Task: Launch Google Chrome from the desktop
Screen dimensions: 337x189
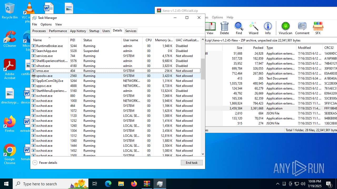Action: pyautogui.click(x=10, y=154)
